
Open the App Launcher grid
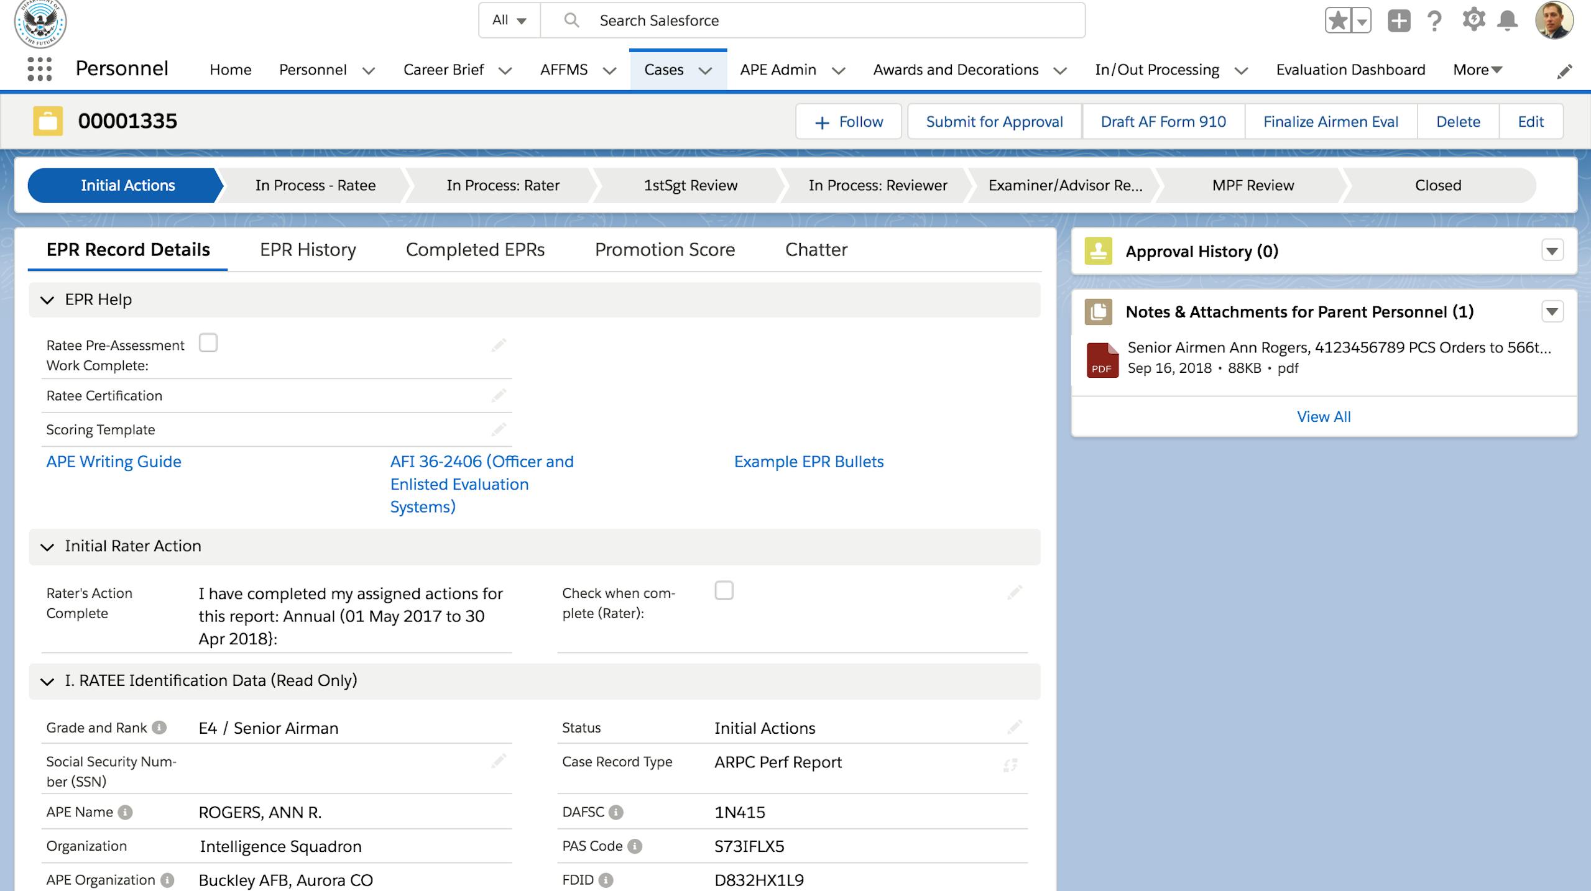pyautogui.click(x=39, y=69)
